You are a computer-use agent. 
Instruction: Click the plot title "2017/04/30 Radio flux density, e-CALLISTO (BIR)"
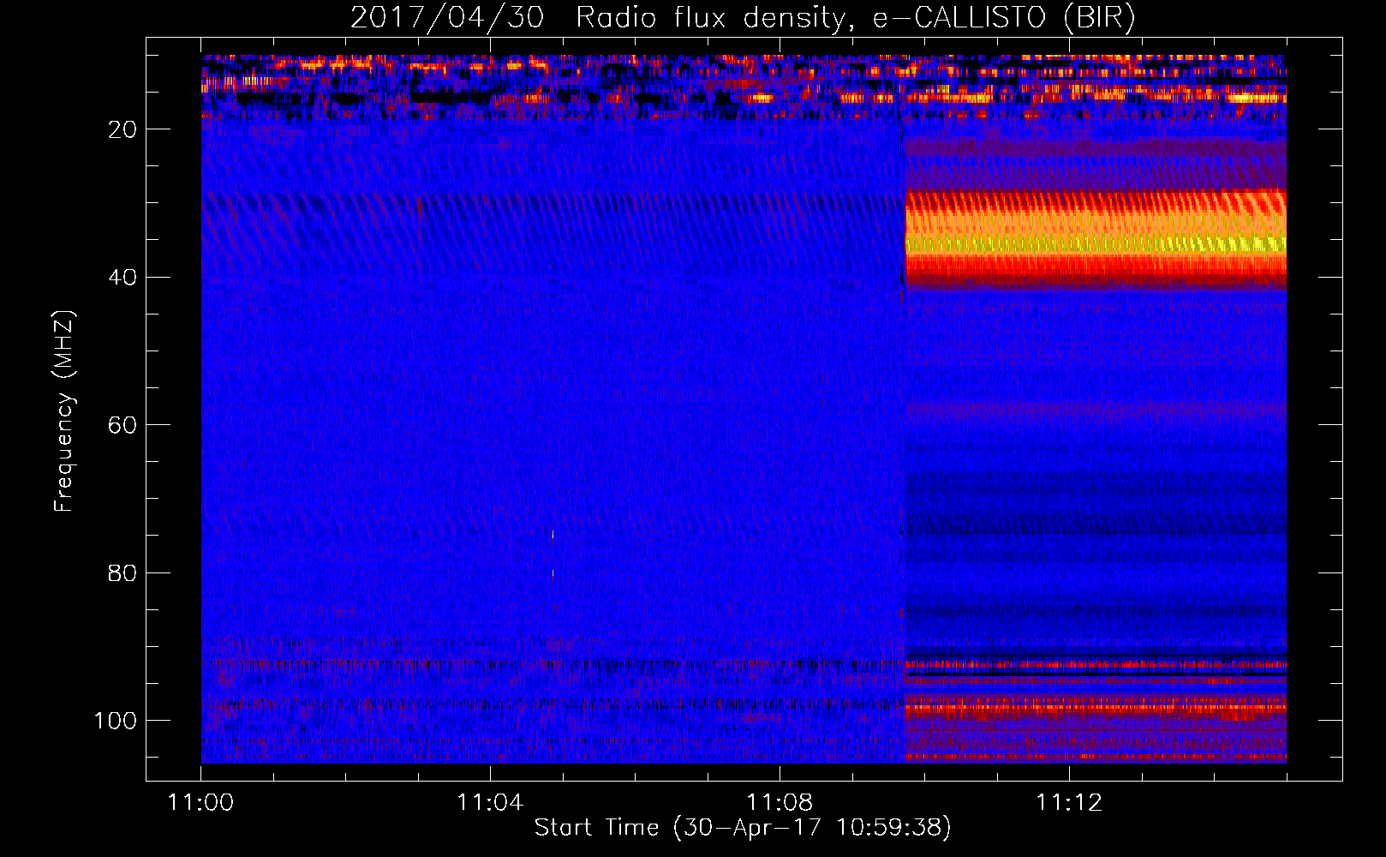(x=743, y=18)
